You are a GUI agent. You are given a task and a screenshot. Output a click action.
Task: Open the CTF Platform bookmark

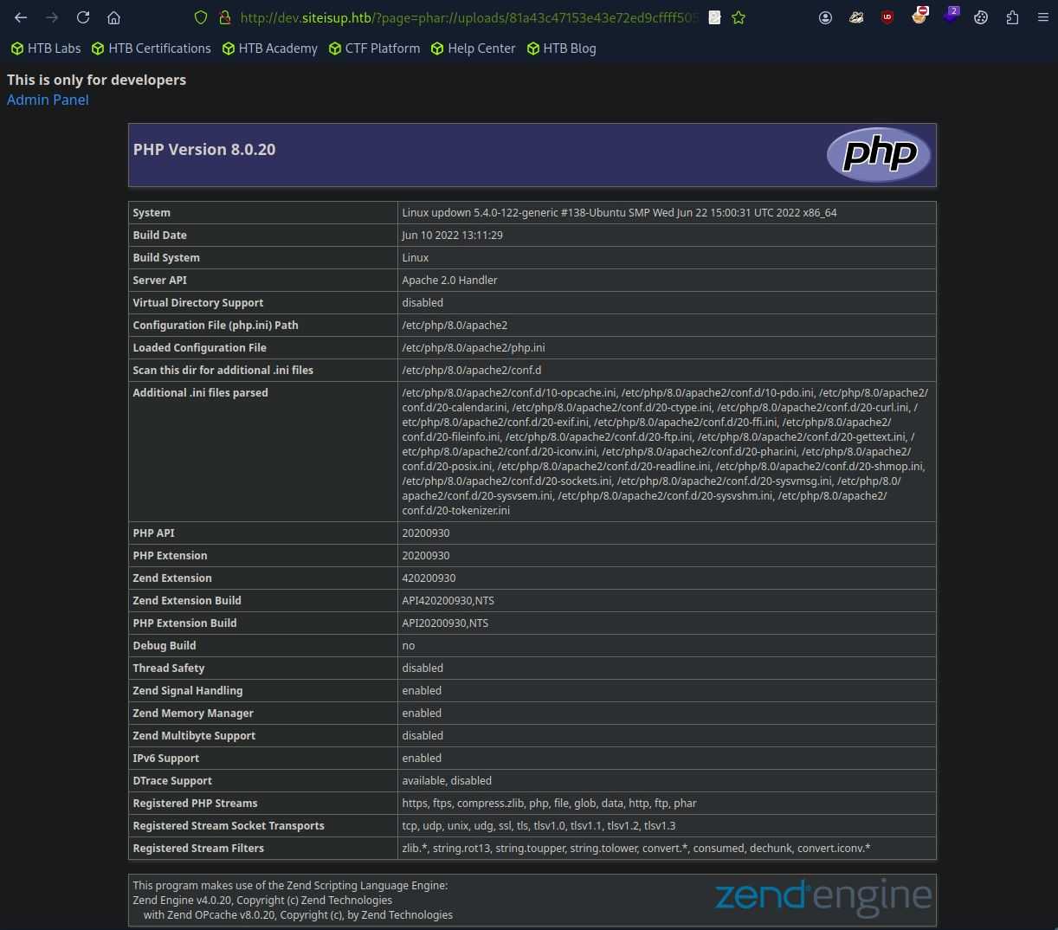click(375, 48)
